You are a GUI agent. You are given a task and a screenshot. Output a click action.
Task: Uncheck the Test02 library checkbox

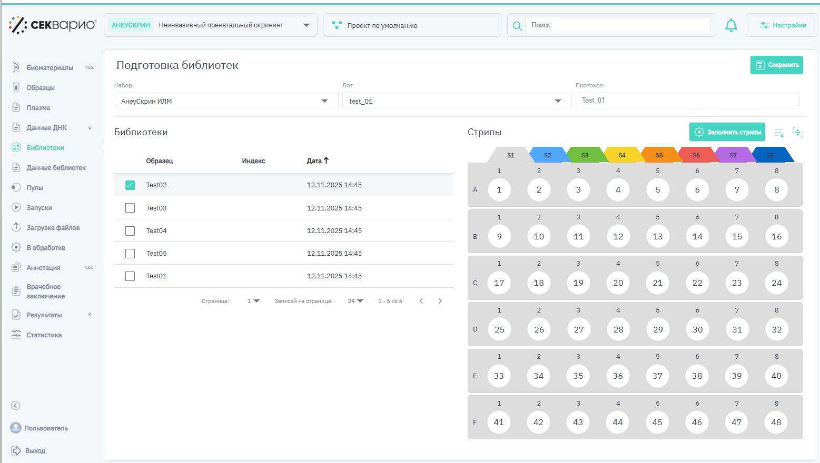[x=130, y=185]
